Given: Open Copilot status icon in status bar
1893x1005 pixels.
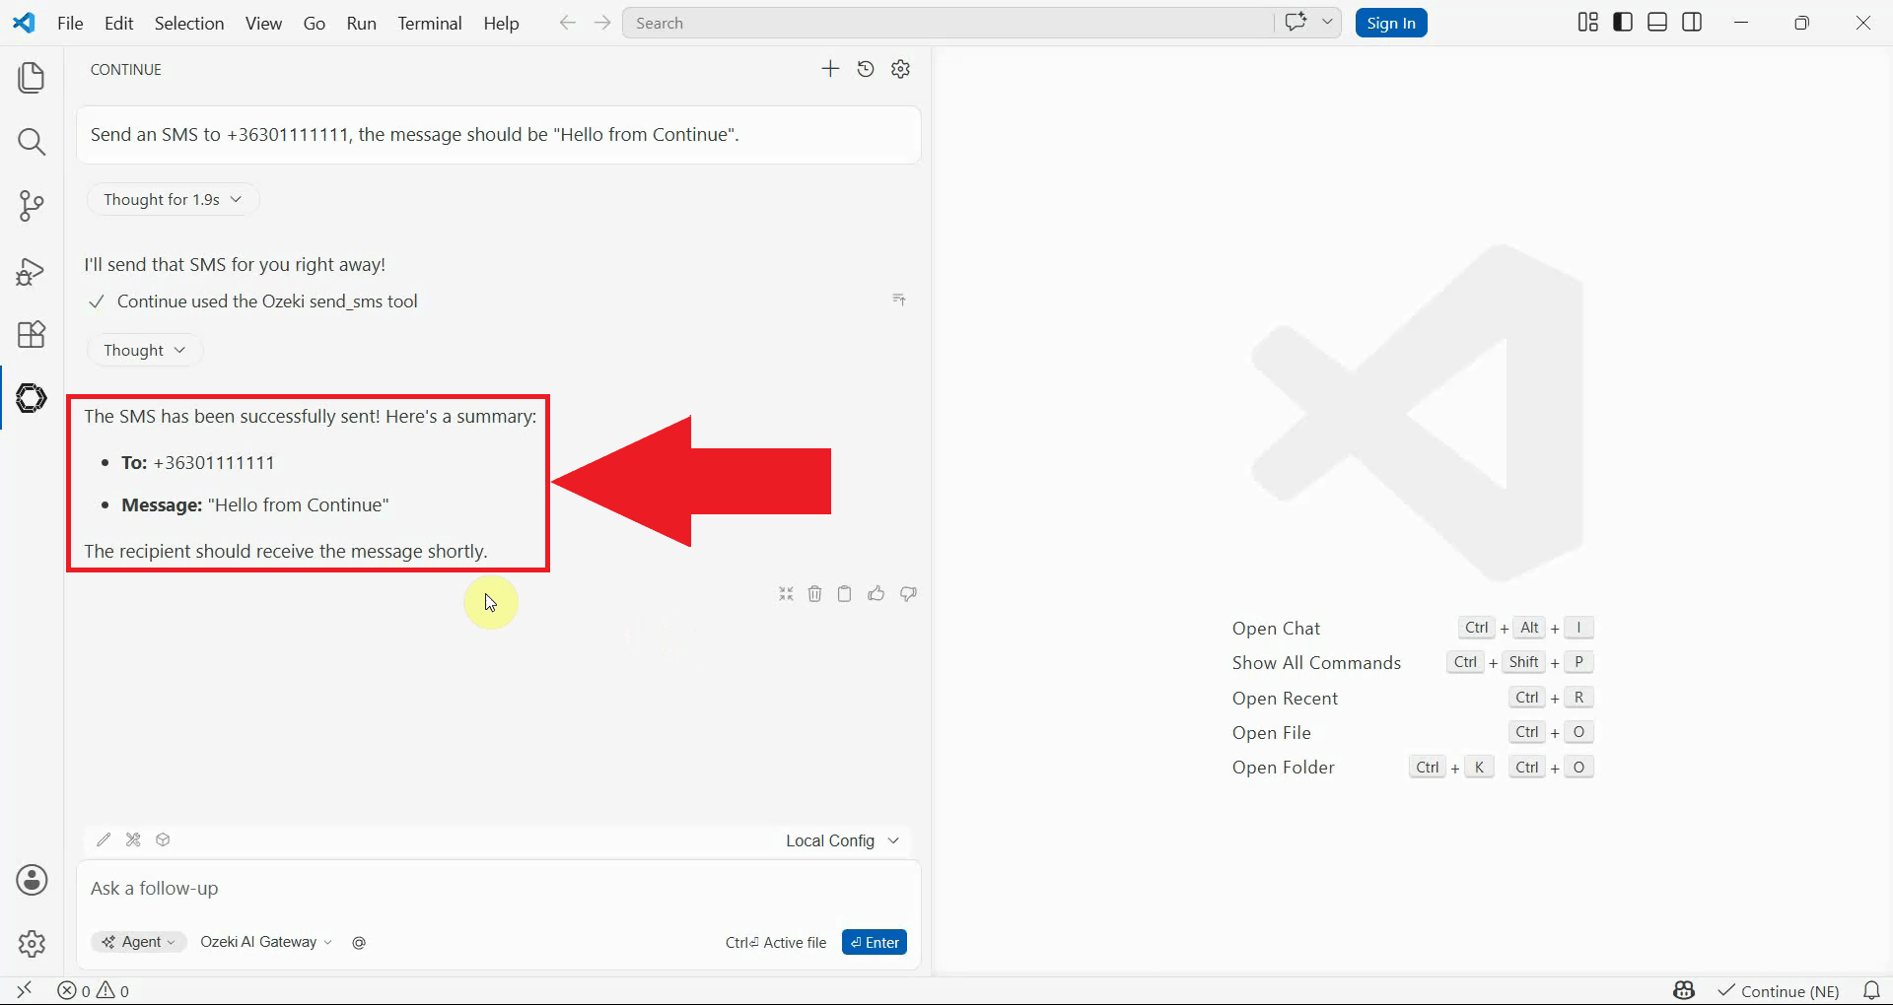Looking at the screenshot, I should pos(1684,991).
